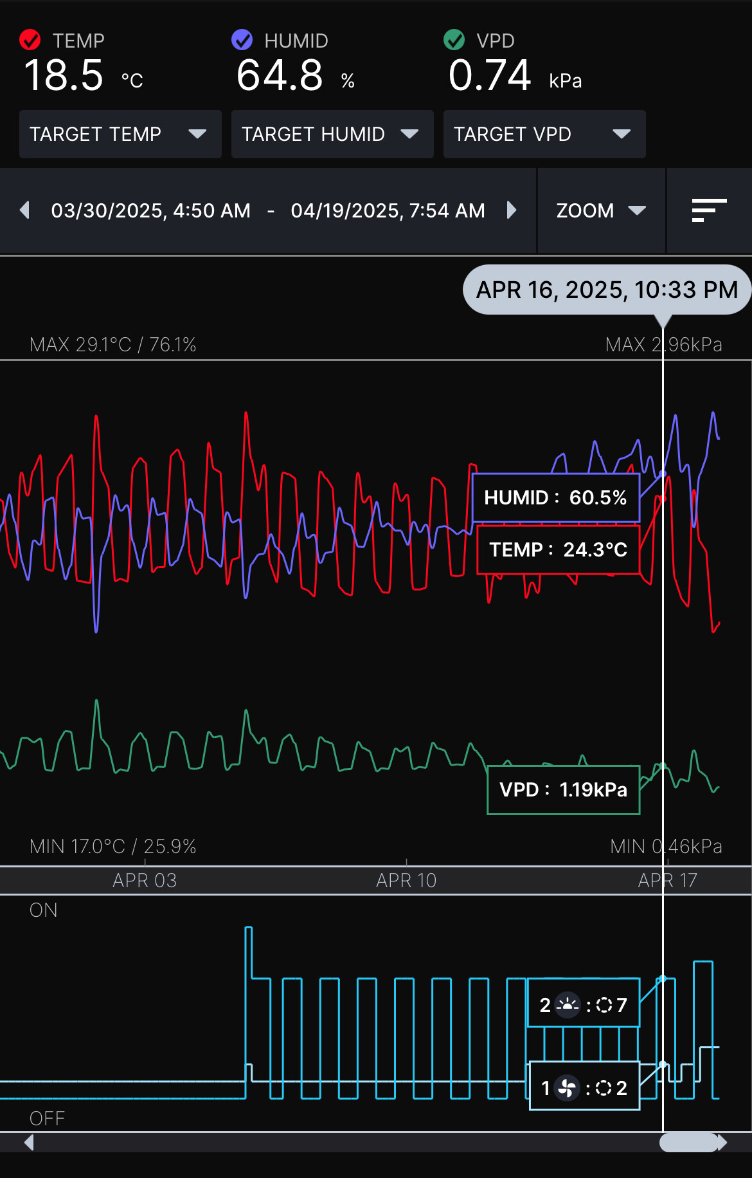The width and height of the screenshot is (752, 1178).
Task: Click the start date 03/30/2025, 4:50 AM
Action: coord(151,210)
